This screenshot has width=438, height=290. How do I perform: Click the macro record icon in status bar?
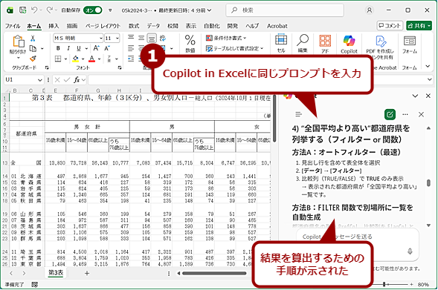(x=35, y=284)
